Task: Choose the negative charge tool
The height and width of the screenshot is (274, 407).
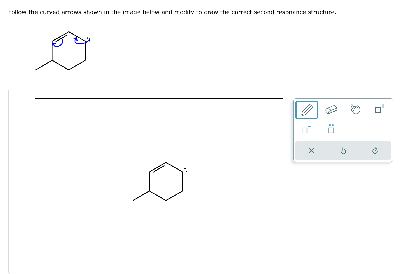Action: pyautogui.click(x=305, y=130)
